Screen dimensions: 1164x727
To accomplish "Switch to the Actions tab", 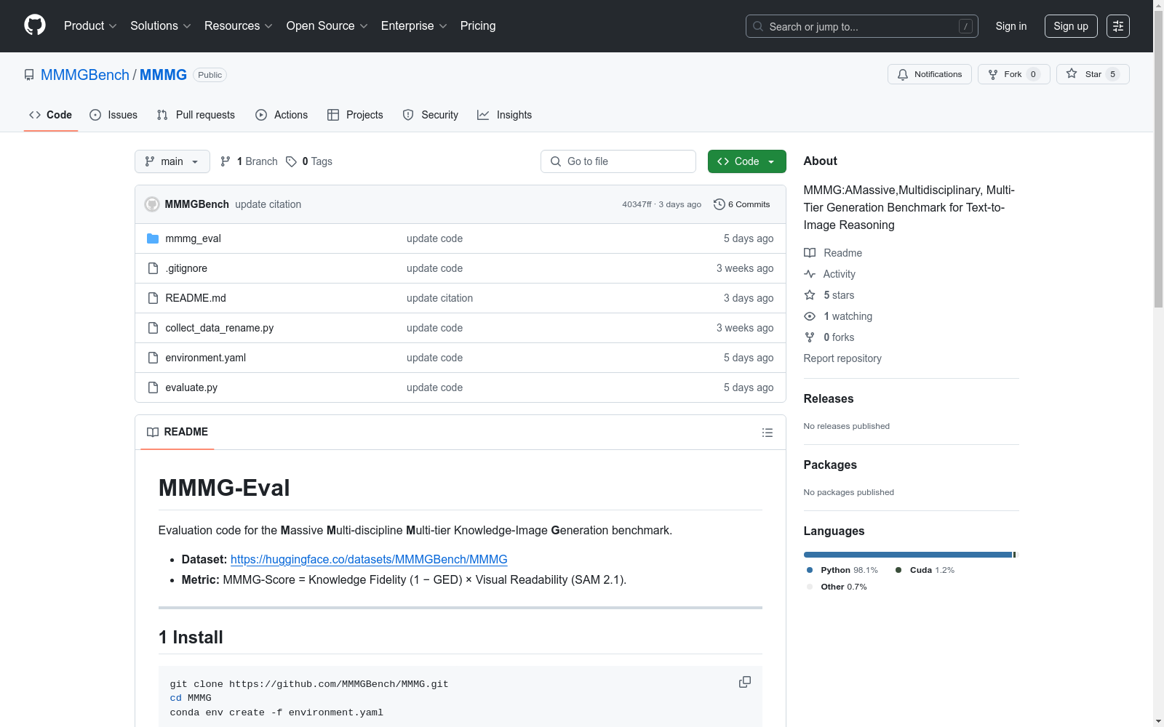I will coord(282,115).
